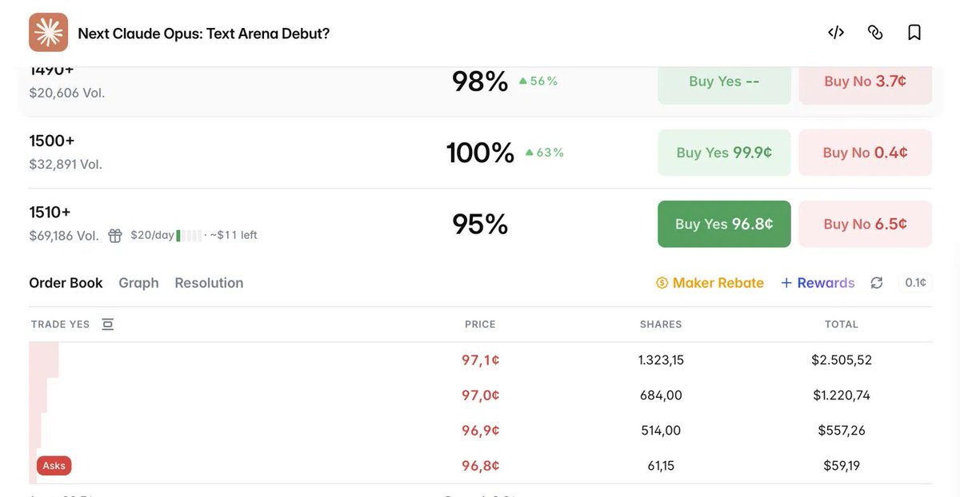960x497 pixels.
Task: Select the 1510+ outcome row title
Action: coord(50,212)
